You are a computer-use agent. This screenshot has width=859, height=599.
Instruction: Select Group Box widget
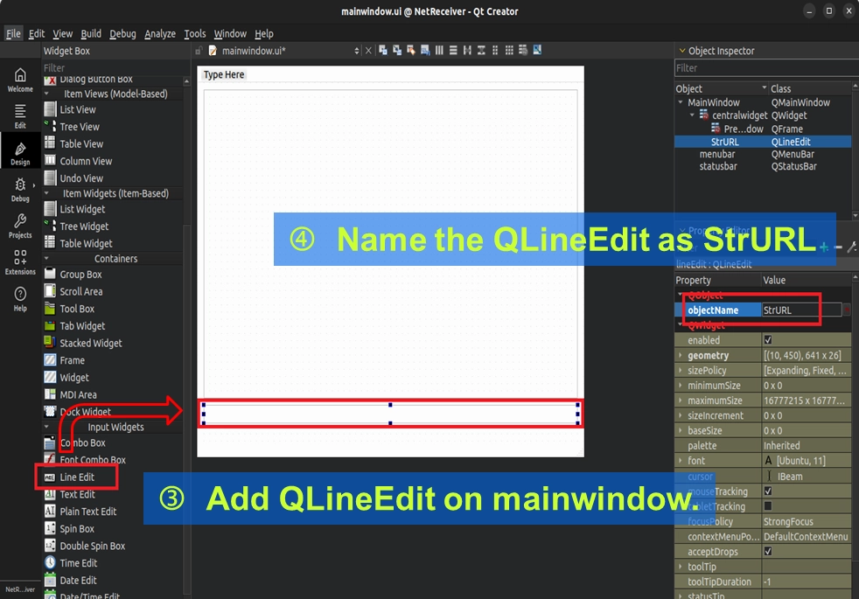(80, 275)
